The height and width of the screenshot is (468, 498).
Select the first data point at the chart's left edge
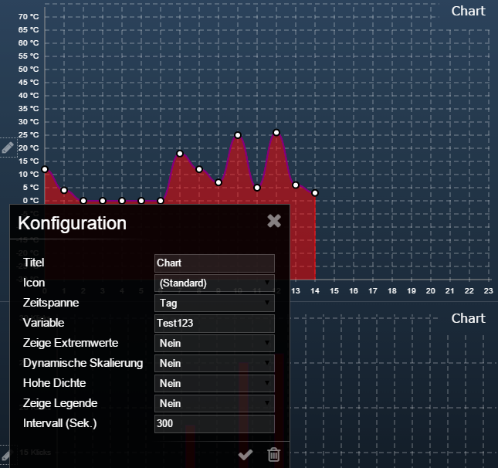tap(45, 169)
